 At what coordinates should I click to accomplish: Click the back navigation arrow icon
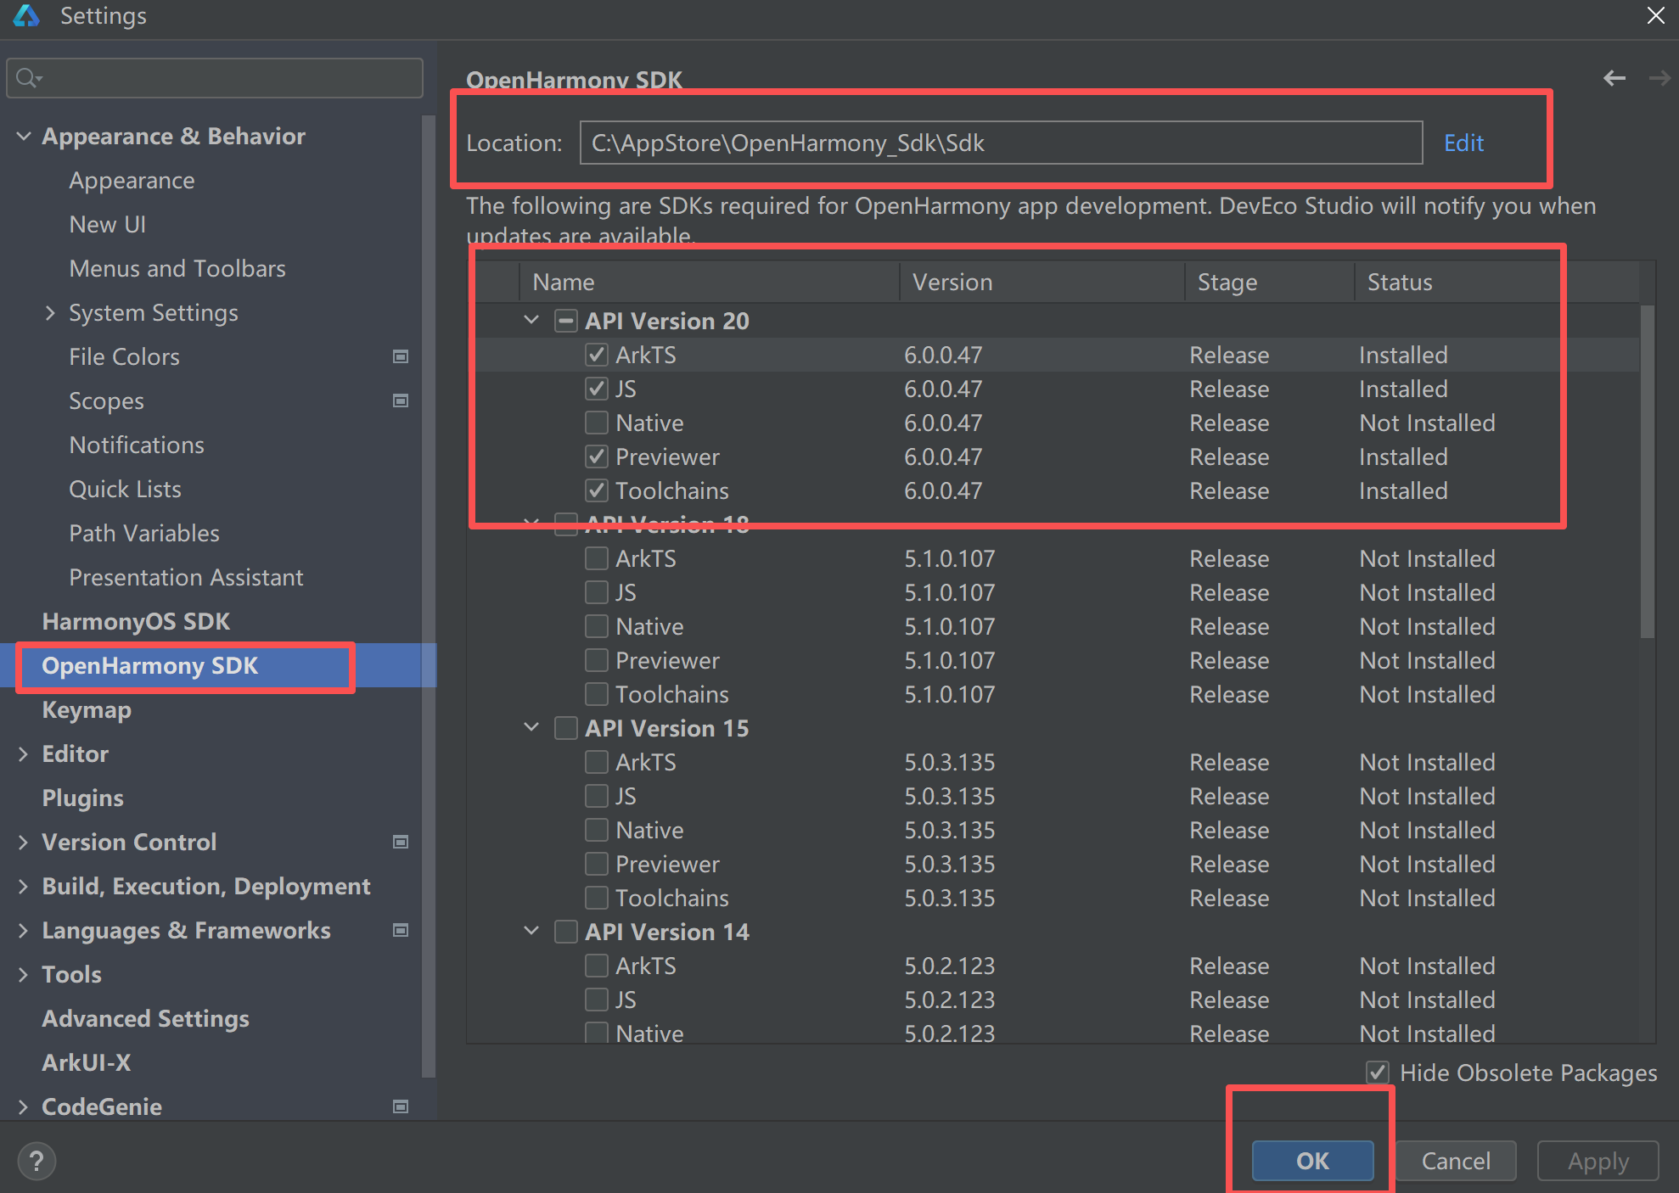(x=1614, y=78)
